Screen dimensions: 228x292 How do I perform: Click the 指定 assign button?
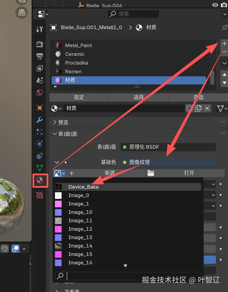pos(79,97)
